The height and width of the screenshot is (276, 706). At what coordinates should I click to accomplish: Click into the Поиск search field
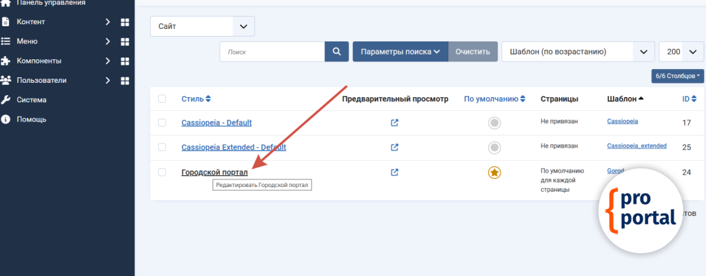point(272,52)
